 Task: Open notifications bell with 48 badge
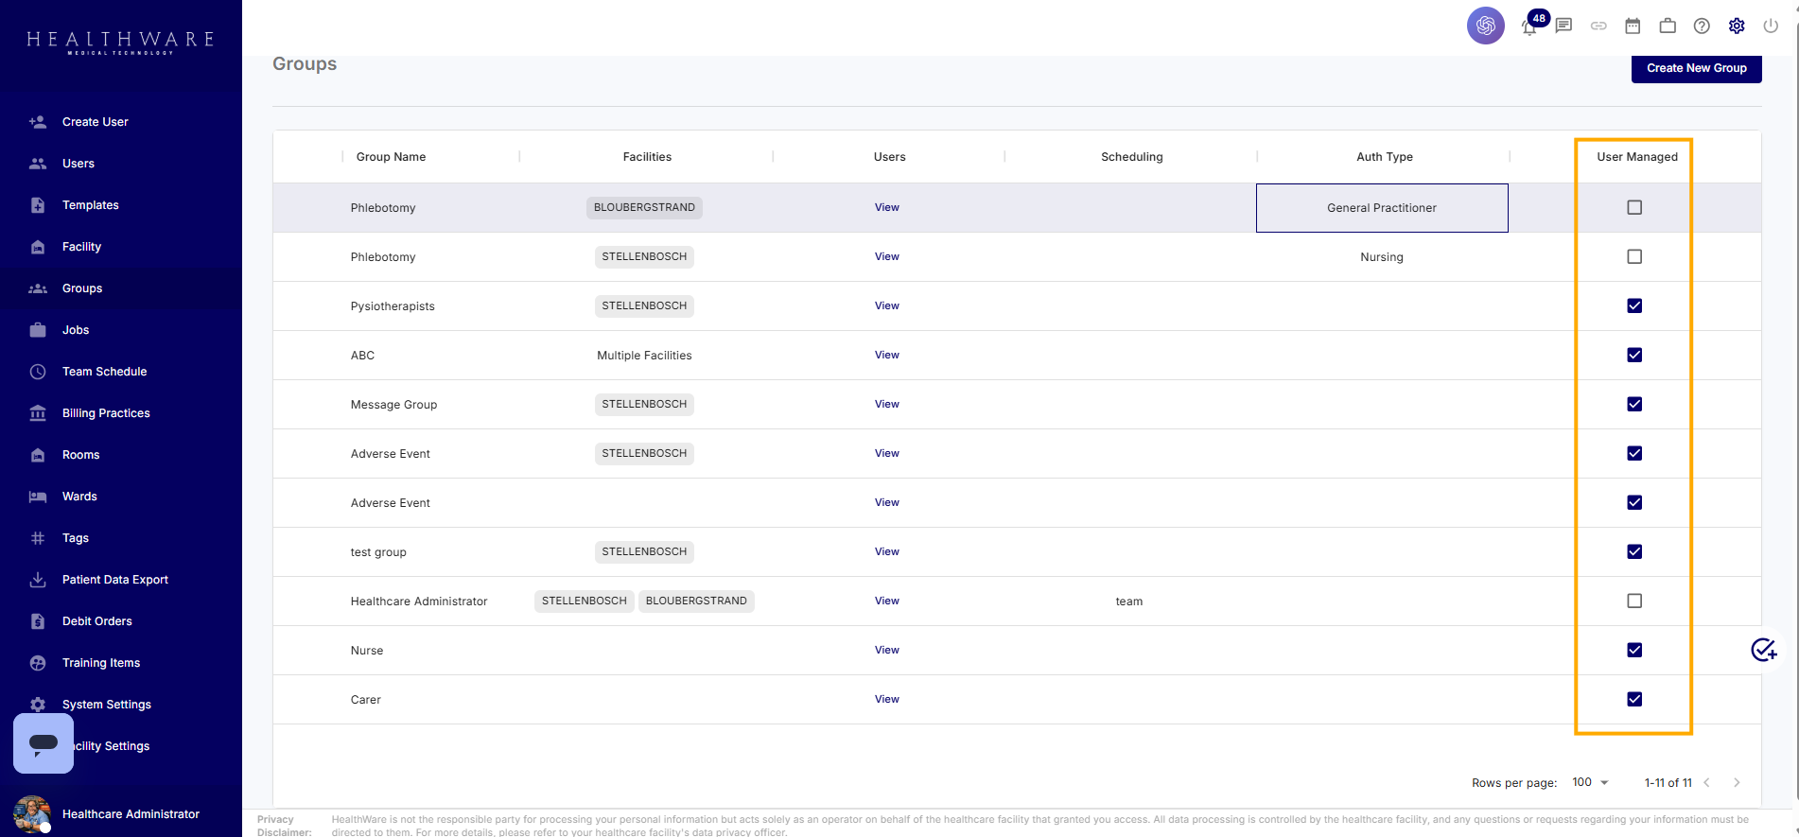(1529, 27)
